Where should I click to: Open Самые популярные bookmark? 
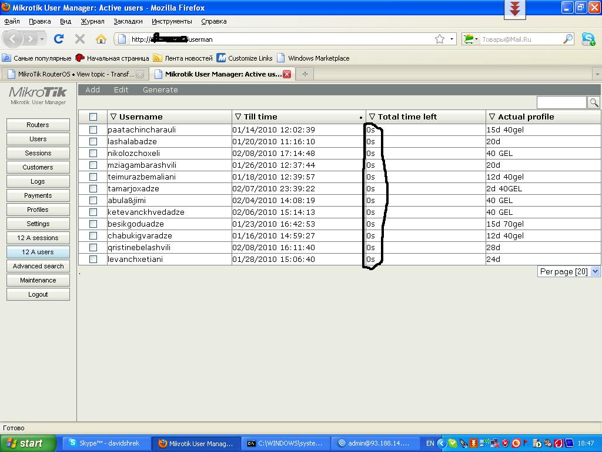click(x=37, y=58)
